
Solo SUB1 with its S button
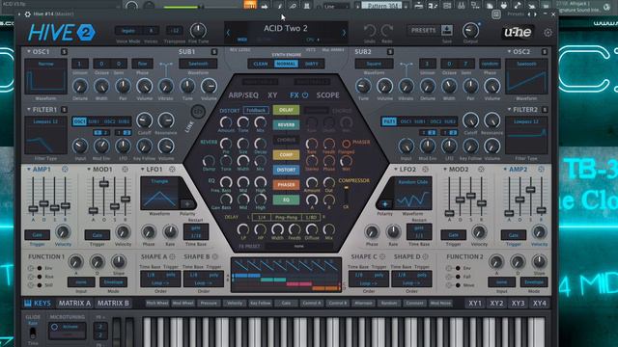pyautogui.click(x=214, y=51)
